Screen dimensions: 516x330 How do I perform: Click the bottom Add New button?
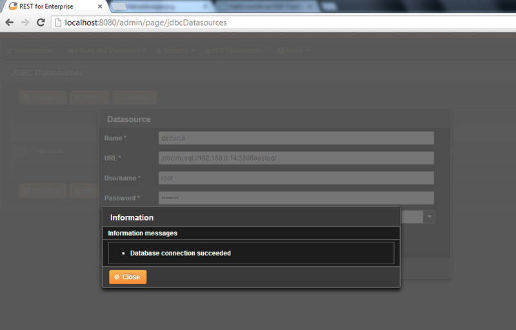[43, 191]
